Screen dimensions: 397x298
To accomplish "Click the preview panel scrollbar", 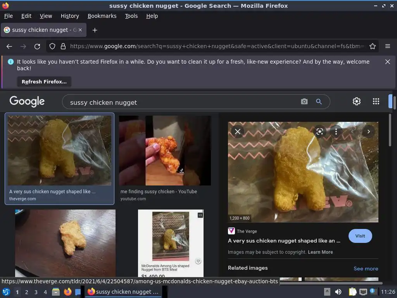I will click(390, 130).
